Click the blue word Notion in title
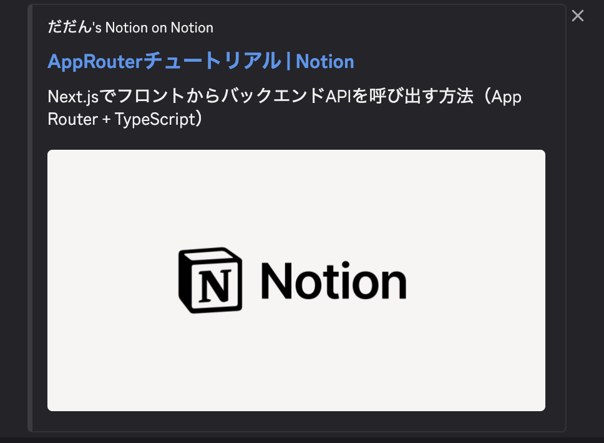 coord(324,62)
